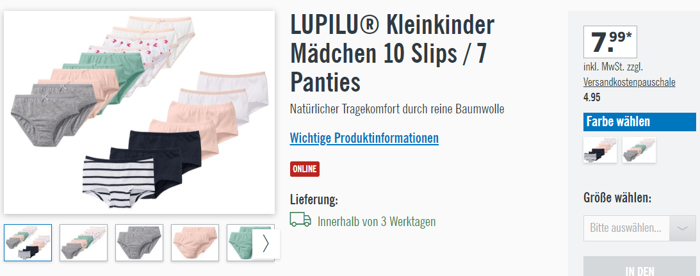The image size is (700, 276).
Task: Open Wichtige Produktinformationen link
Action: point(364,138)
